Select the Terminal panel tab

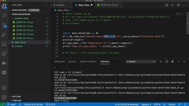[105, 62]
